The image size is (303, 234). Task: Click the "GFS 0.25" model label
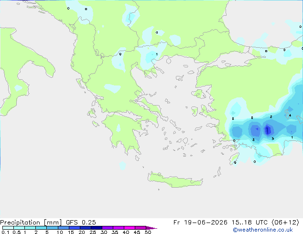pos(81,223)
